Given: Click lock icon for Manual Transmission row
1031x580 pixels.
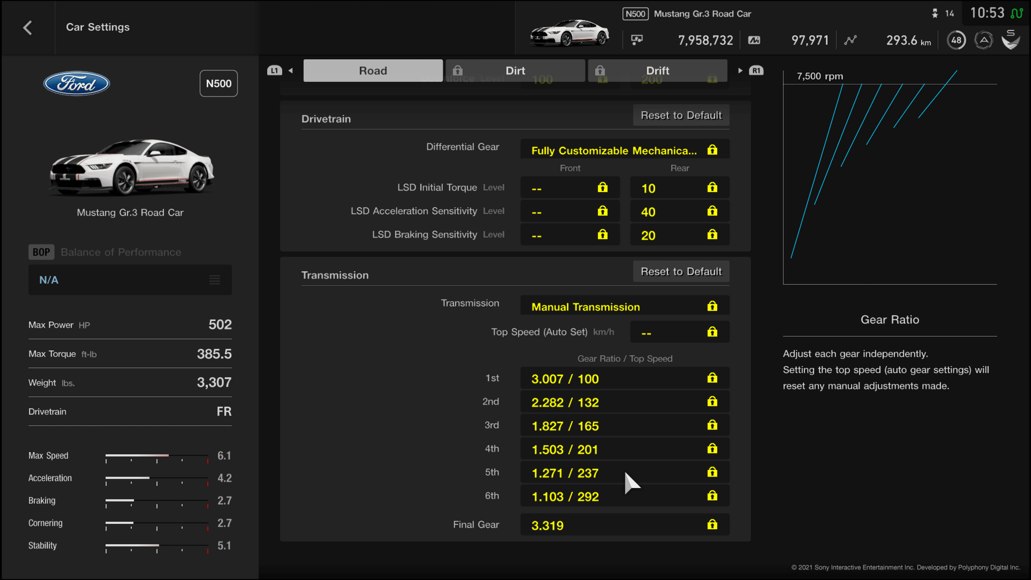Looking at the screenshot, I should (712, 306).
